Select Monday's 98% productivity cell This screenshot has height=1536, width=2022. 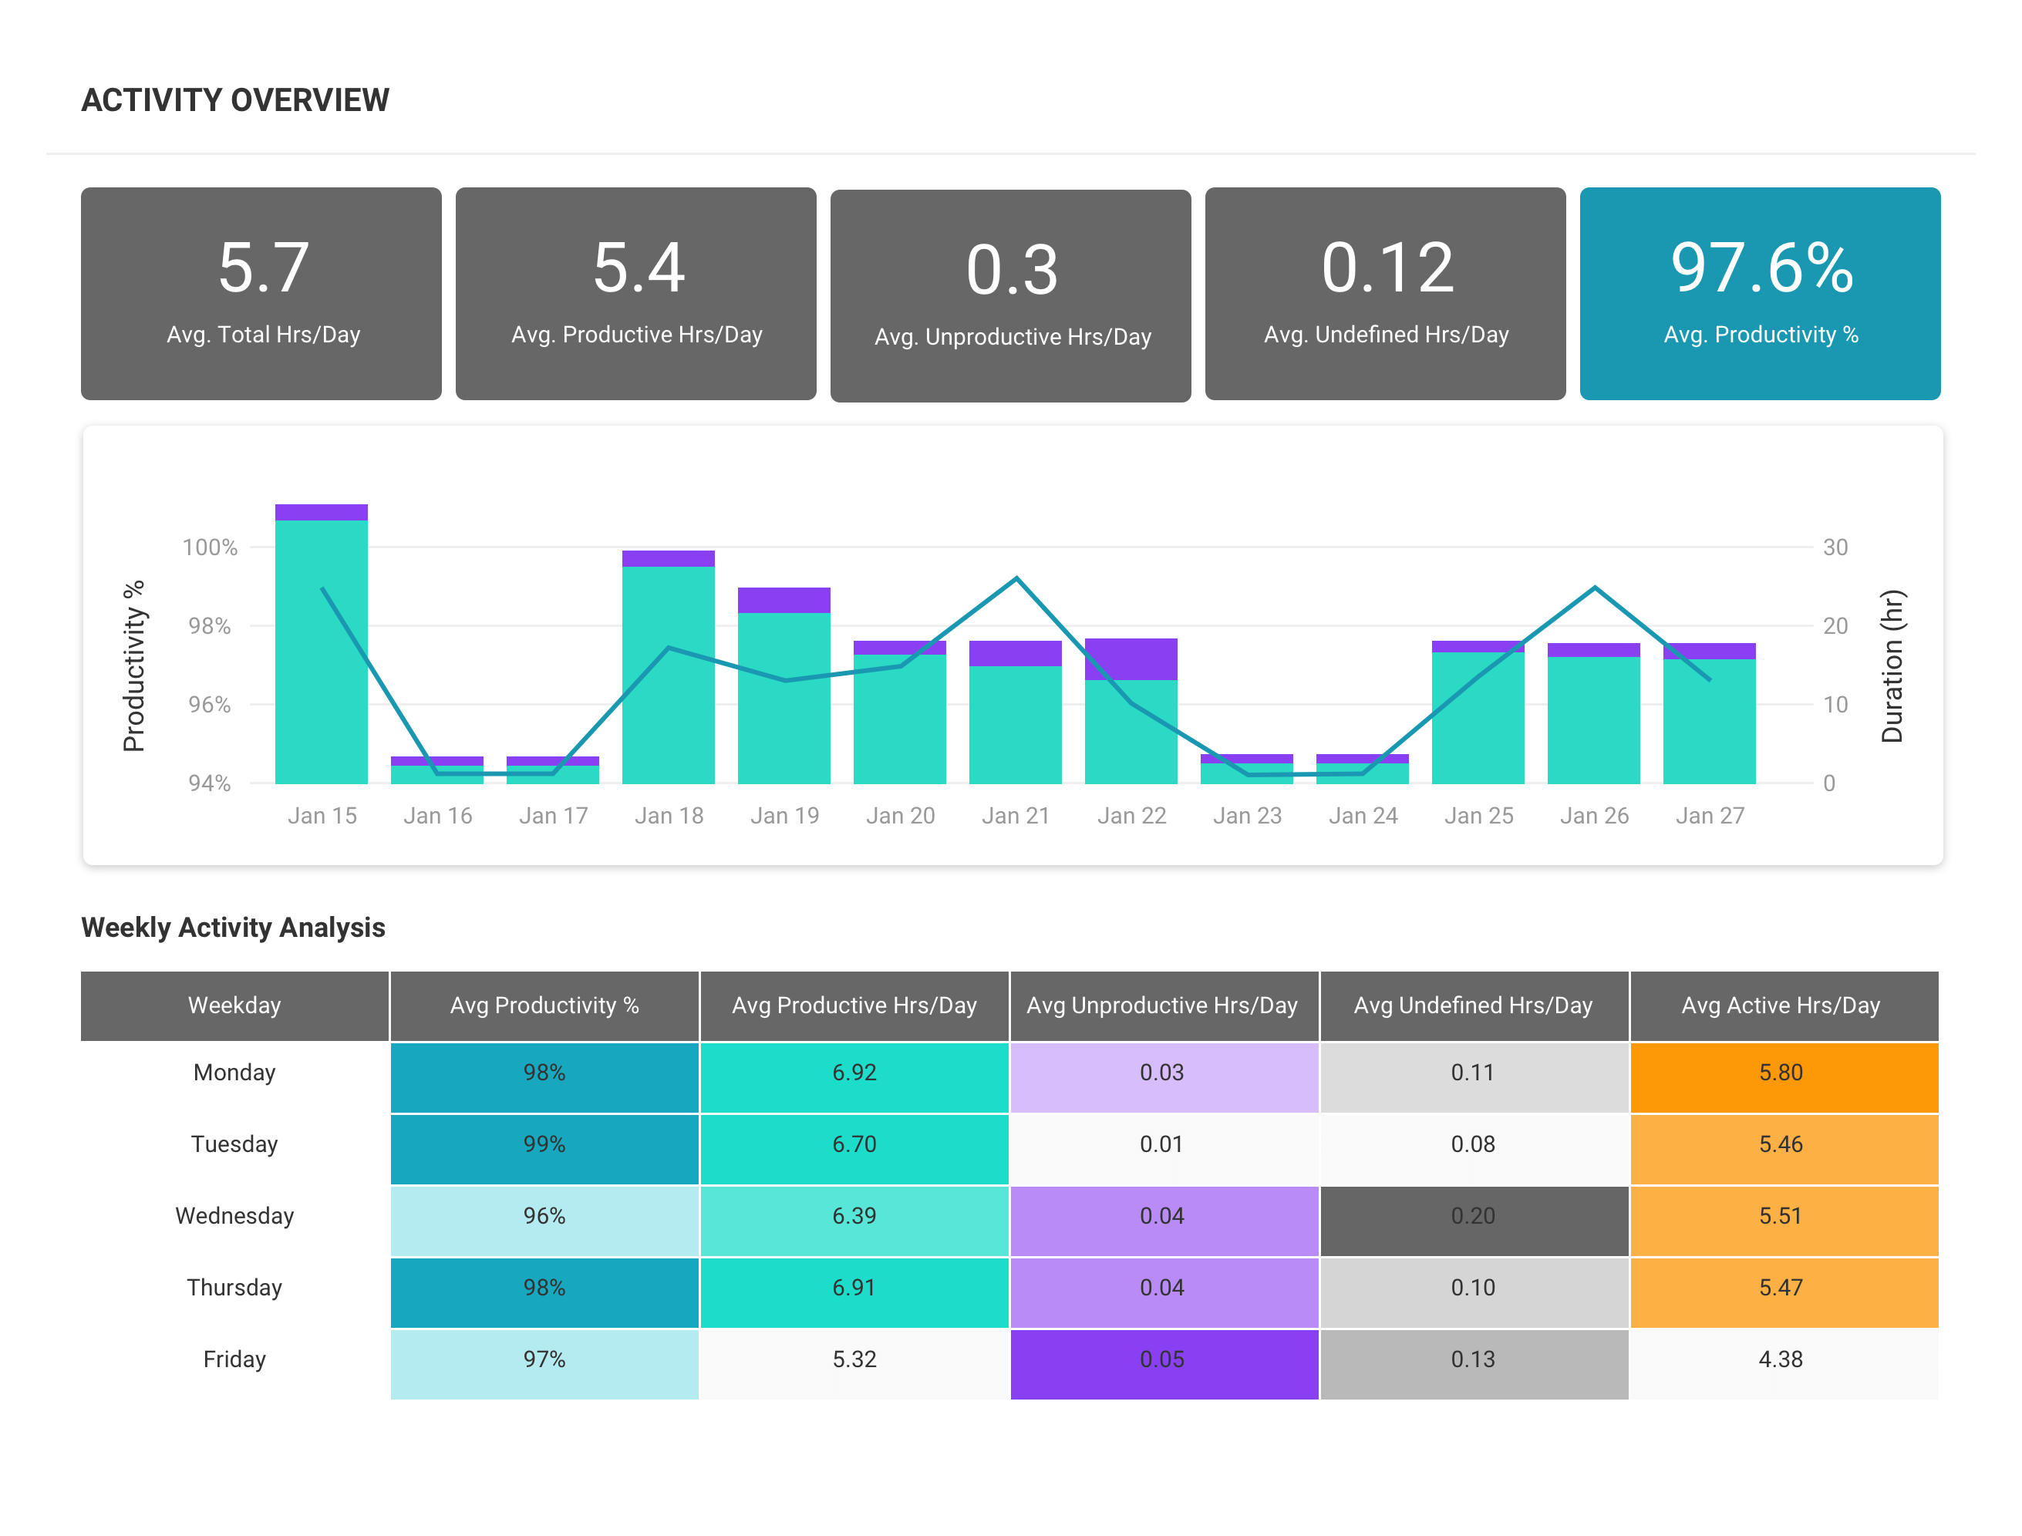[544, 1073]
